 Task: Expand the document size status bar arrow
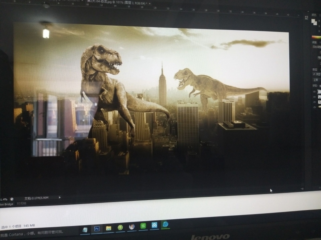[60, 197]
